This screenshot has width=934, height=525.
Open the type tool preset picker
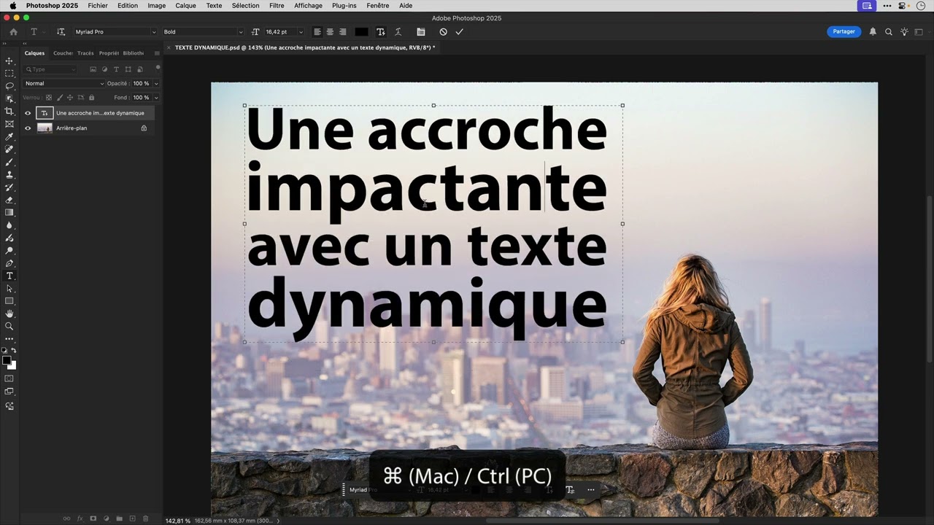37,32
